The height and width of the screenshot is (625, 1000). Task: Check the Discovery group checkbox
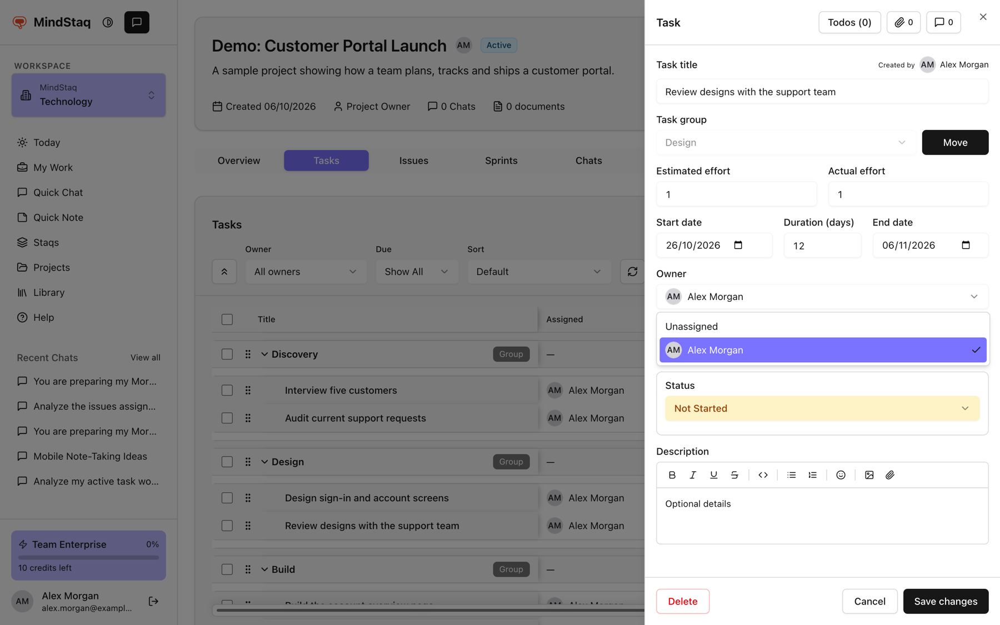click(x=227, y=354)
